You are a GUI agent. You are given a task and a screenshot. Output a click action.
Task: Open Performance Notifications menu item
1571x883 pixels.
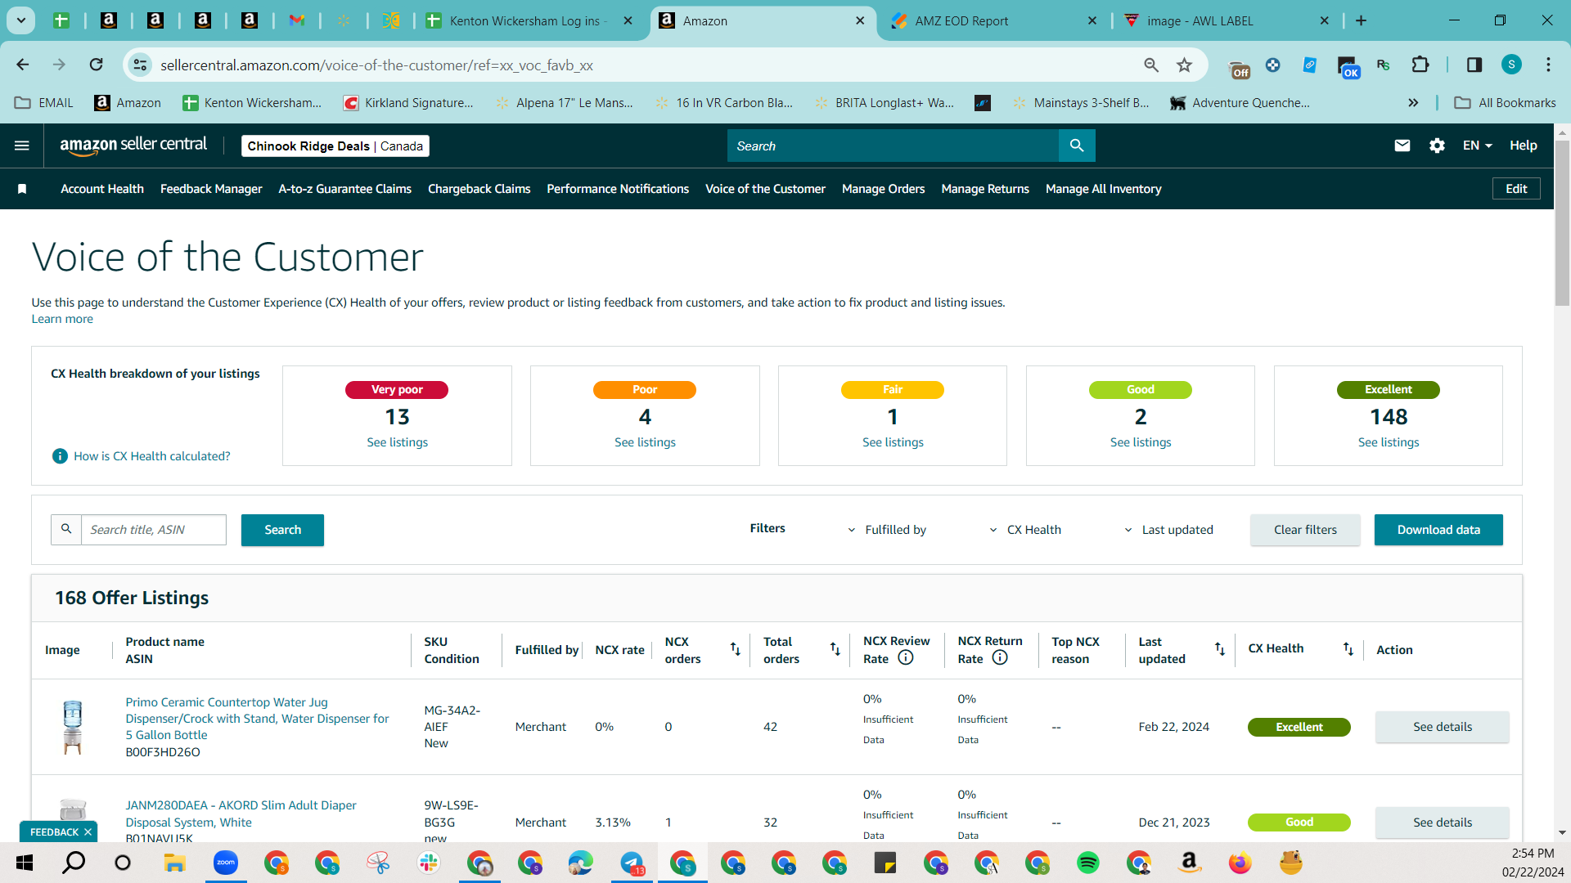618,189
